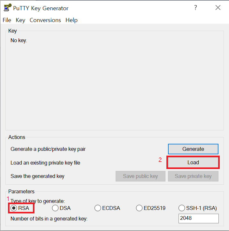Click the Save private key button
The width and height of the screenshot is (229, 231).
pyautogui.click(x=193, y=176)
